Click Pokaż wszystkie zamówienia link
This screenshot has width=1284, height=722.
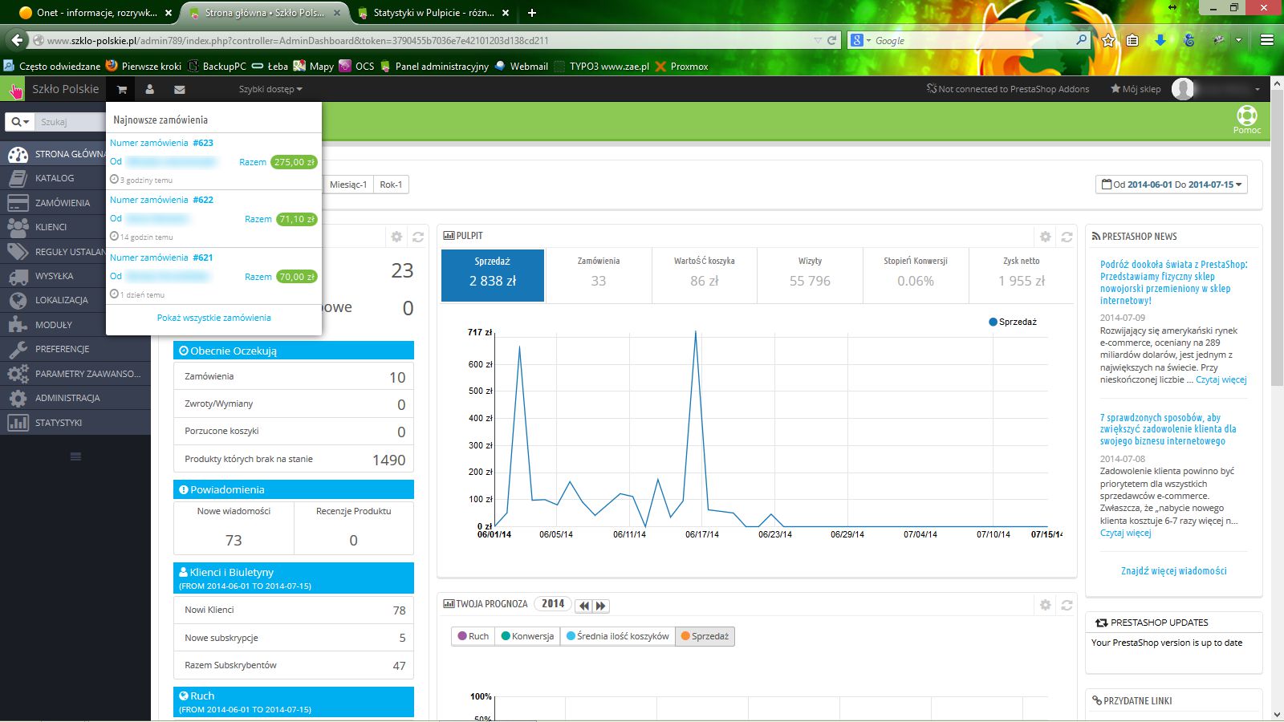click(213, 318)
